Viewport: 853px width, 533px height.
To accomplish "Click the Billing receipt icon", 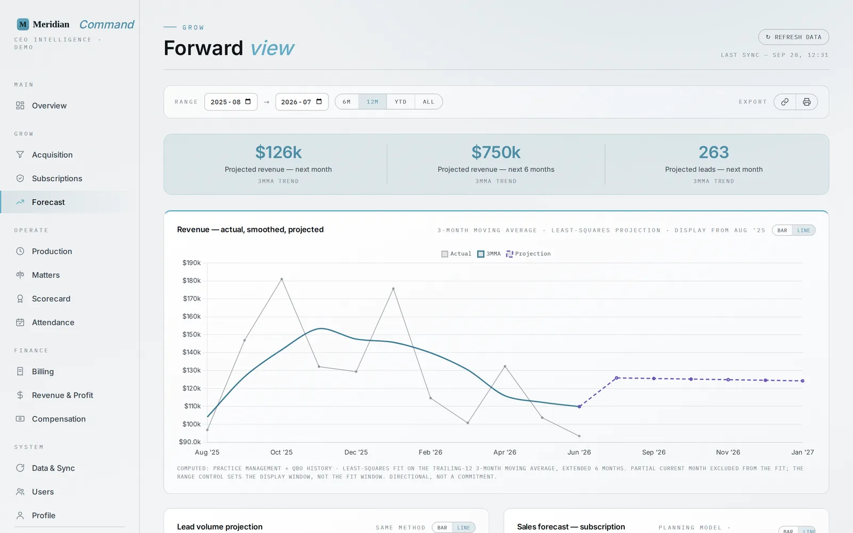I will (x=20, y=372).
